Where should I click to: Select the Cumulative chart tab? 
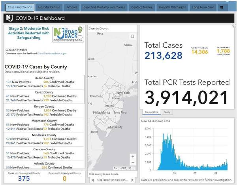point(152,112)
